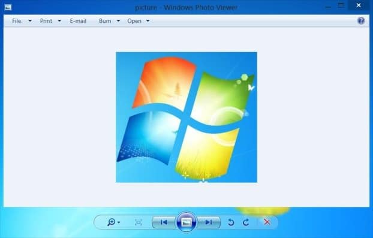Screen dimensions: 373x238
Task: Click the Fit to window icon
Action: (x=139, y=222)
